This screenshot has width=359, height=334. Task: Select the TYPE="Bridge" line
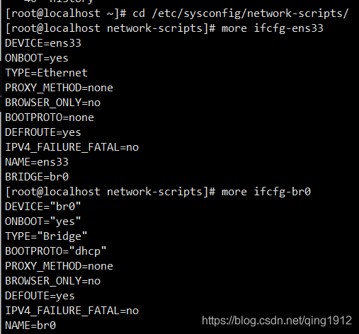pyautogui.click(x=46, y=236)
